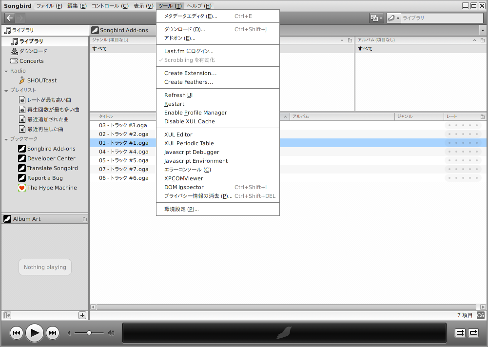Click the forward navigation arrow
Image resolution: width=488 pixels, height=347 pixels.
tap(20, 18)
